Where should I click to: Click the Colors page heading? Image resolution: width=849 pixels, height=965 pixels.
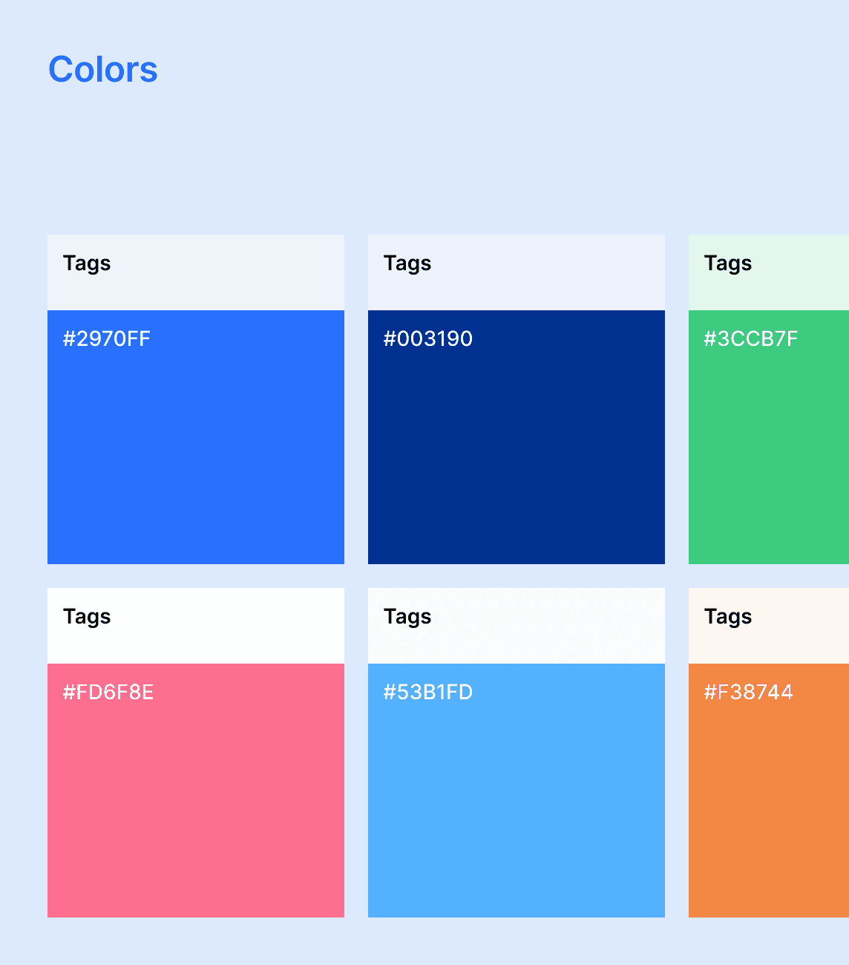103,70
